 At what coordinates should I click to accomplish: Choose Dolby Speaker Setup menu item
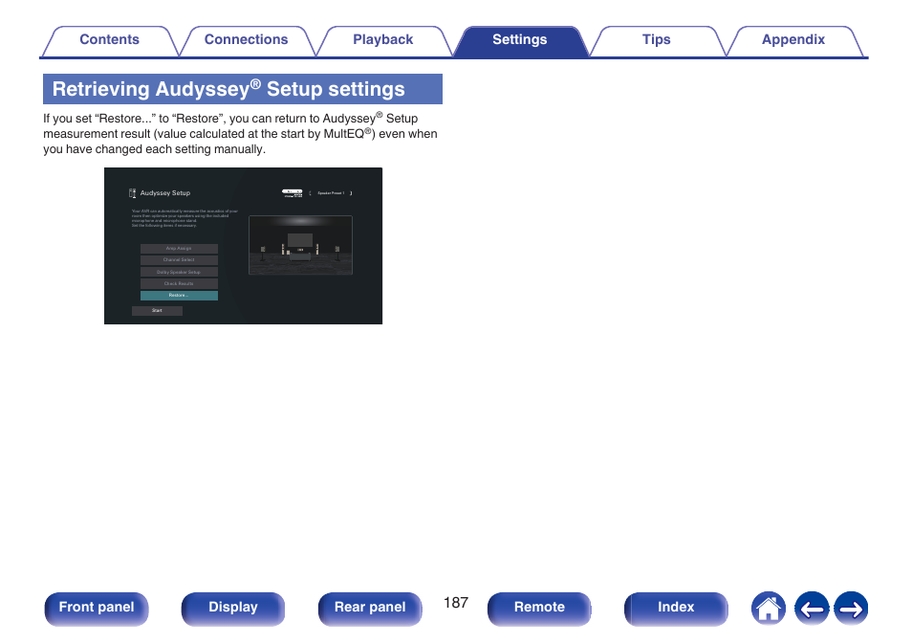(x=179, y=272)
